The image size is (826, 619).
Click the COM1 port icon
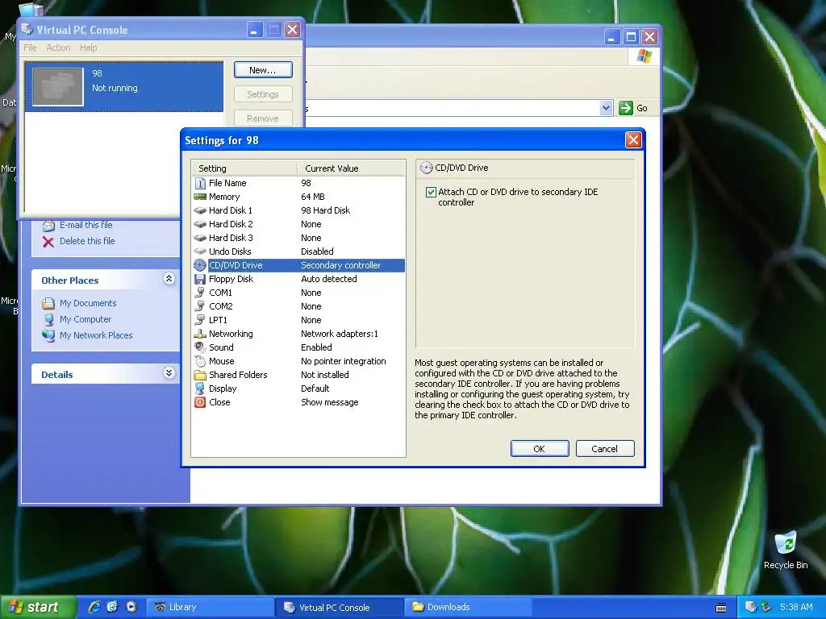click(200, 293)
